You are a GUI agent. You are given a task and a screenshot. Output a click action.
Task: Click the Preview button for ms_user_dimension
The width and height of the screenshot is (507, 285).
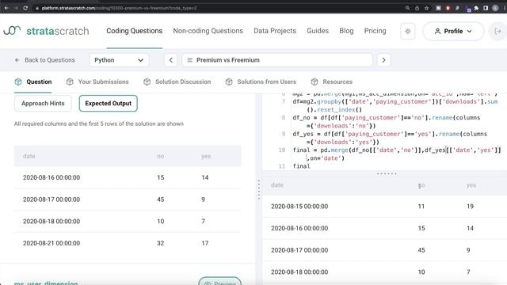pos(220,282)
